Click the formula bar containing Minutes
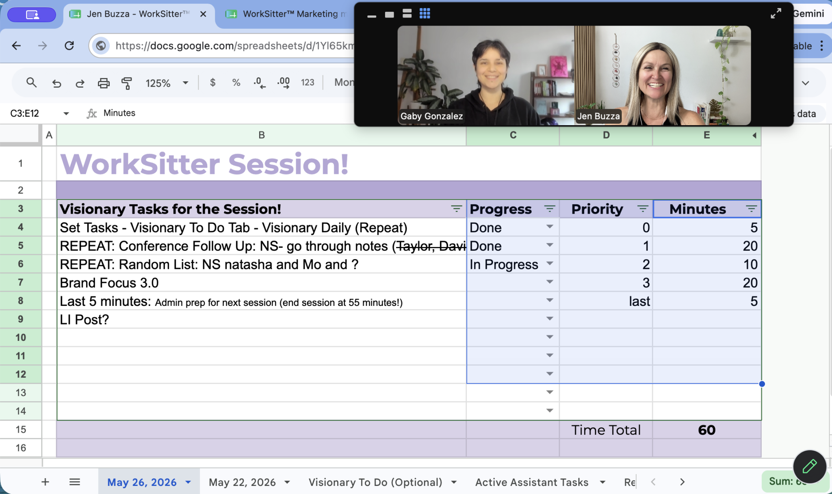Image resolution: width=832 pixels, height=494 pixels. point(119,113)
